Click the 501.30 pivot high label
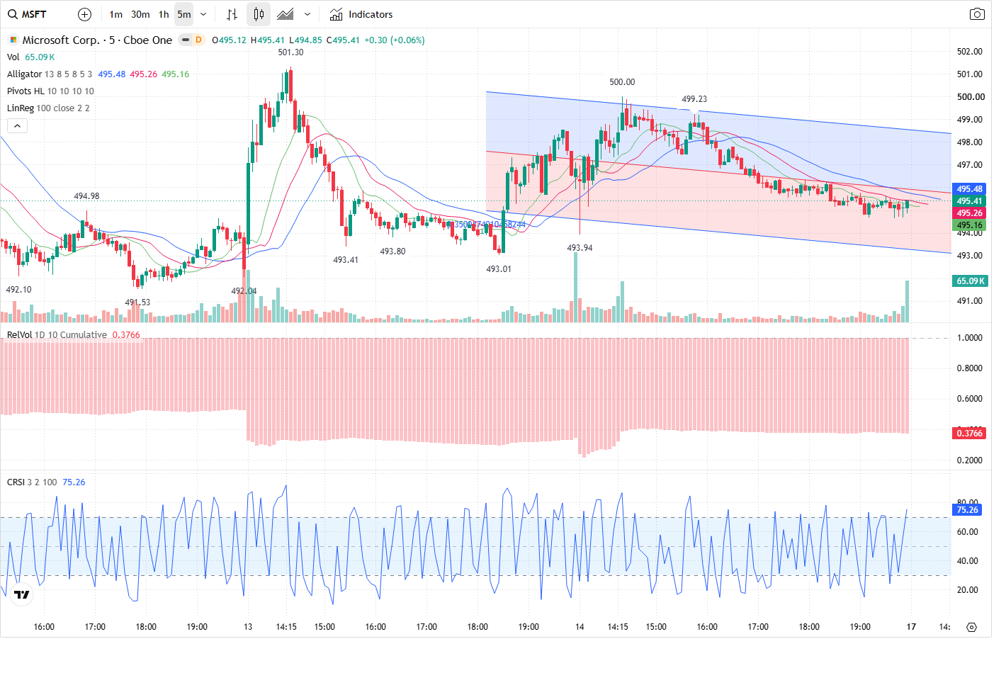Image resolution: width=1006 pixels, height=673 pixels. (x=290, y=52)
